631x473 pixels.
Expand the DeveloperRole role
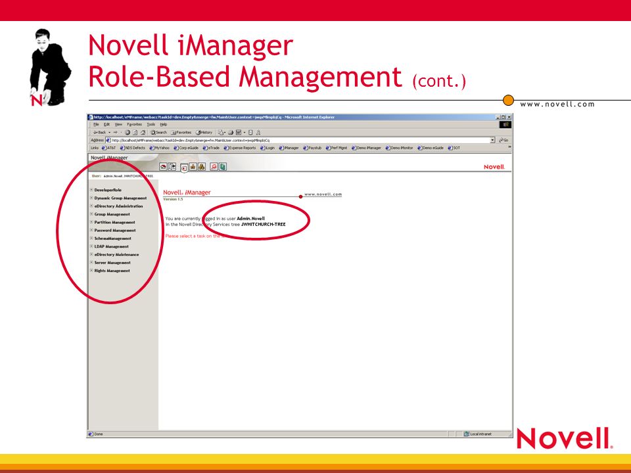click(x=91, y=190)
